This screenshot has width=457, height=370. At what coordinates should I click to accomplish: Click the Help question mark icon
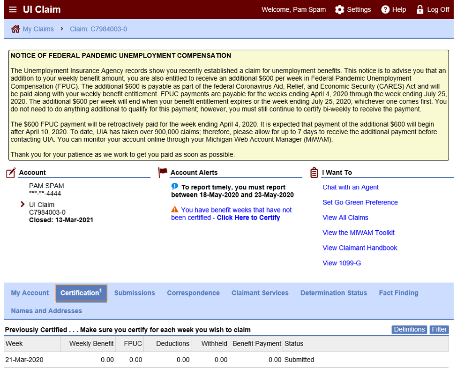point(385,10)
